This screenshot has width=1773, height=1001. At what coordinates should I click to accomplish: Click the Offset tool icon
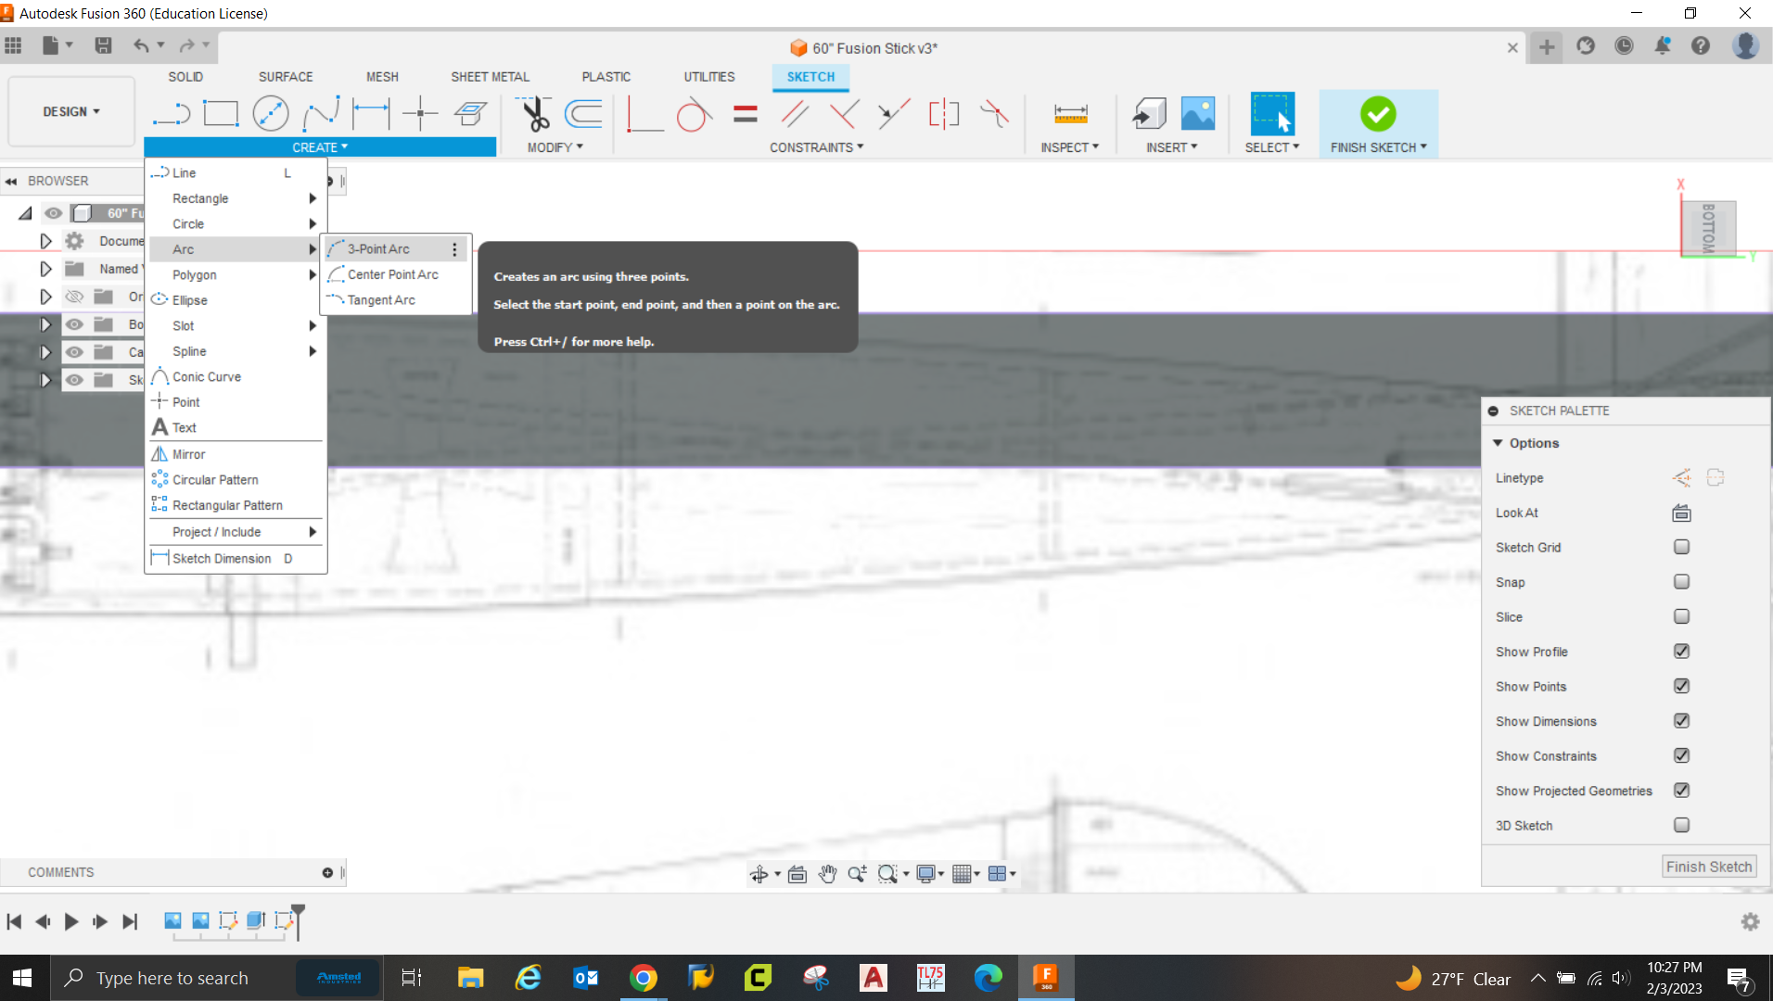click(x=584, y=114)
